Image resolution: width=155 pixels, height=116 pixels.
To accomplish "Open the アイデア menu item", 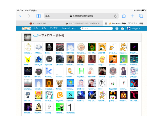I will [54, 28].
